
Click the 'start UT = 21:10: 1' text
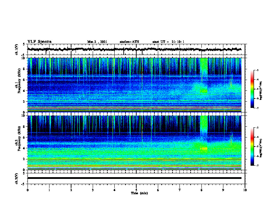(x=168, y=42)
